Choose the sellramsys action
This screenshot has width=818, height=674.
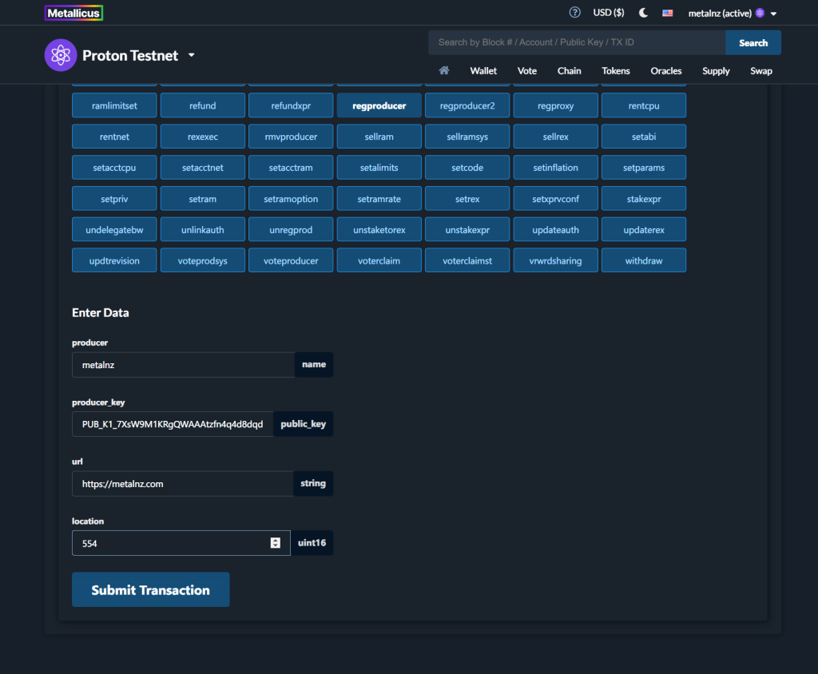pyautogui.click(x=467, y=137)
